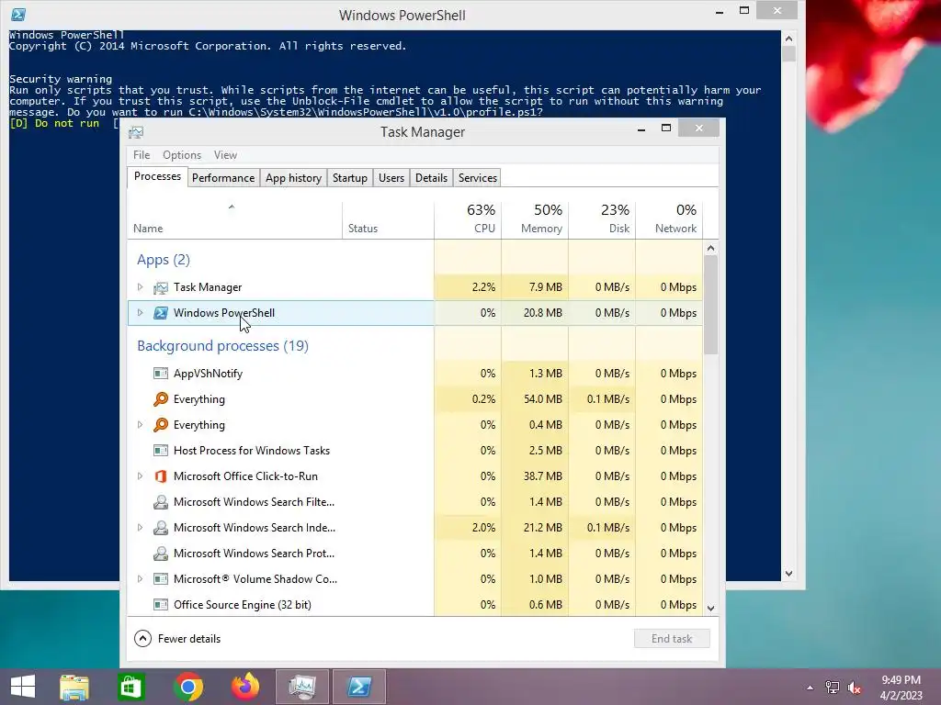This screenshot has height=705, width=941.
Task: Click the End task button
Action: [672, 639]
